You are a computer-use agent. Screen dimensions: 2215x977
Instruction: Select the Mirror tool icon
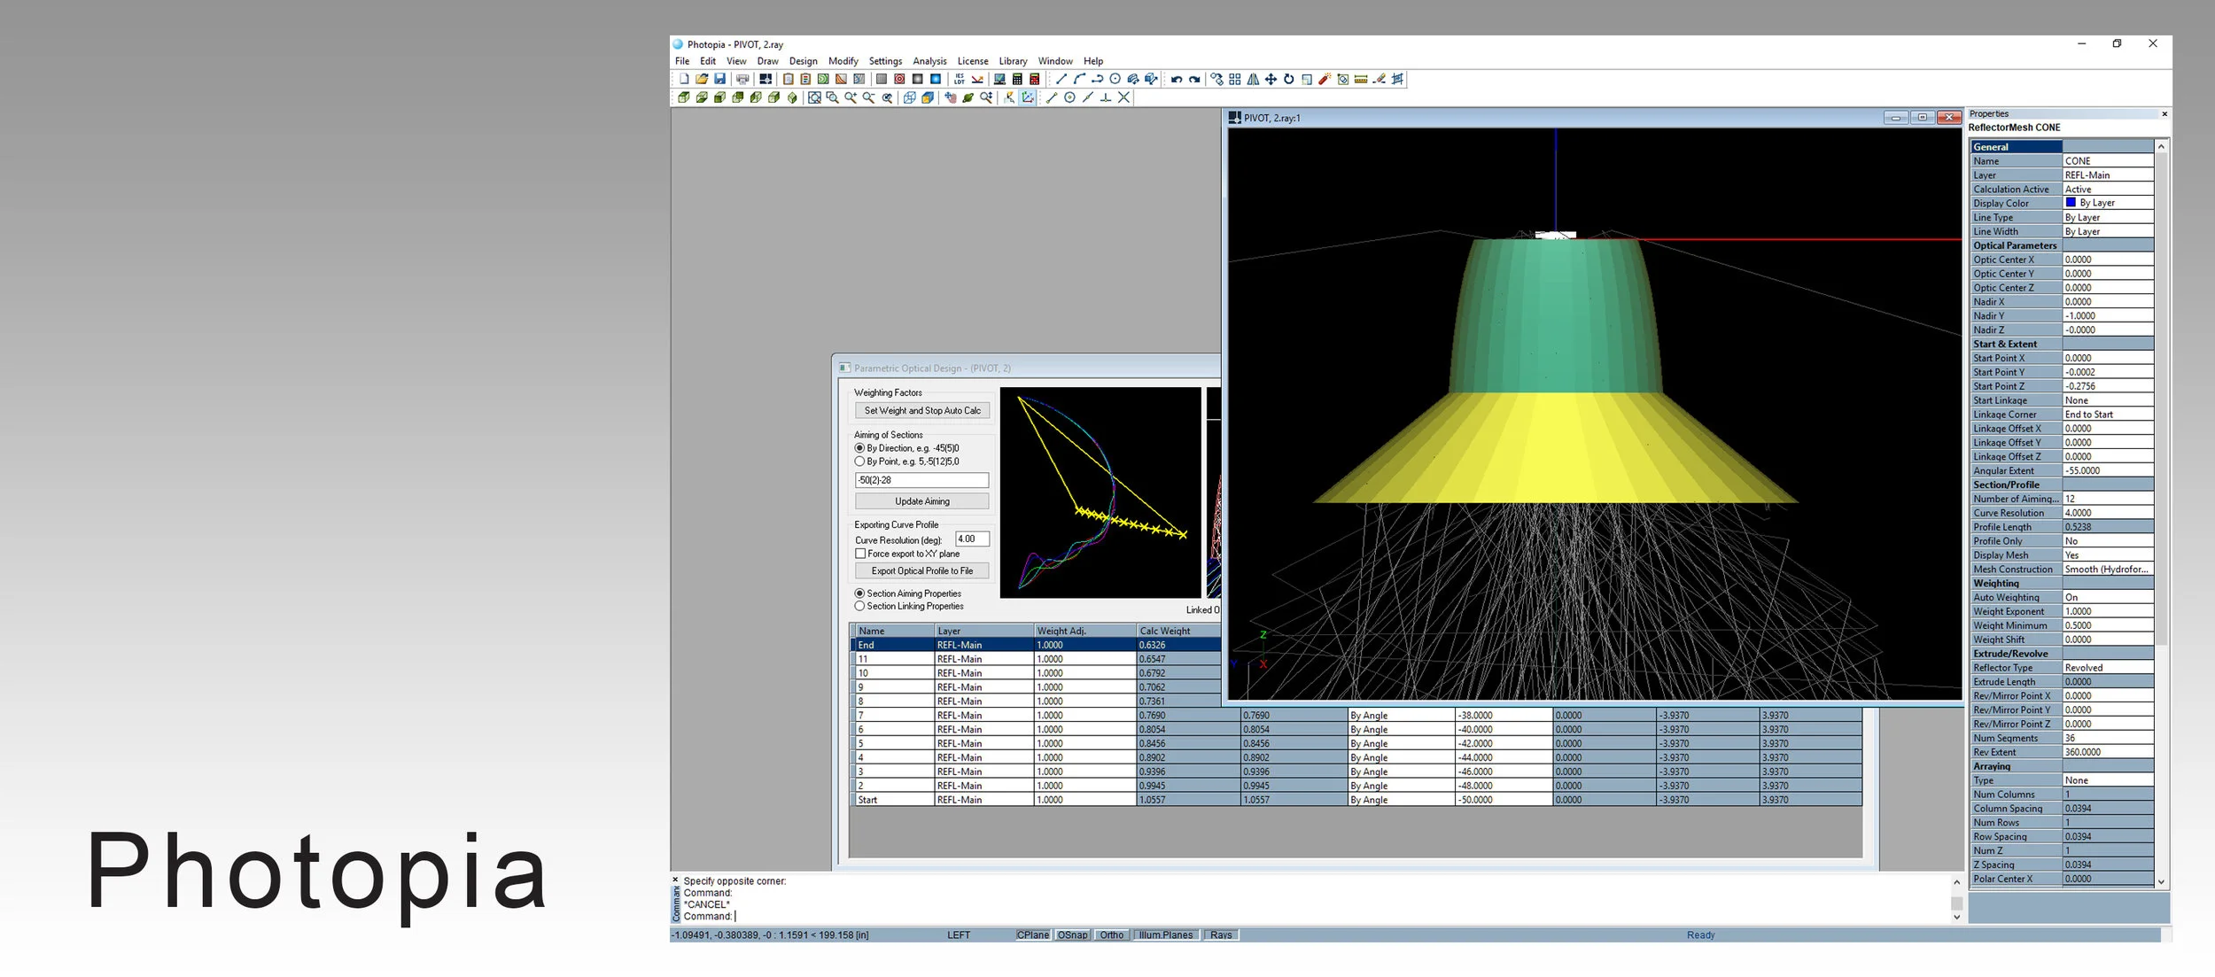click(x=1253, y=79)
